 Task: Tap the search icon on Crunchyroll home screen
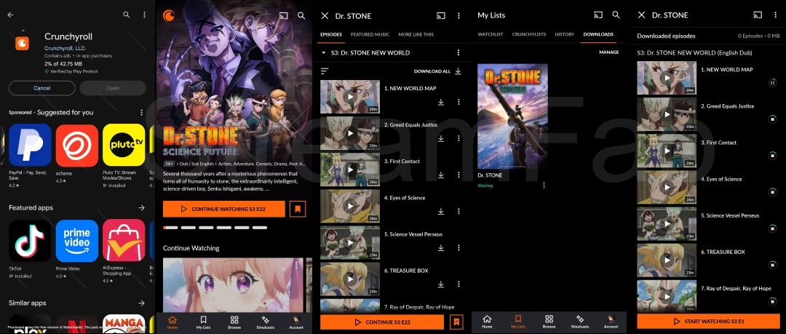(x=301, y=15)
